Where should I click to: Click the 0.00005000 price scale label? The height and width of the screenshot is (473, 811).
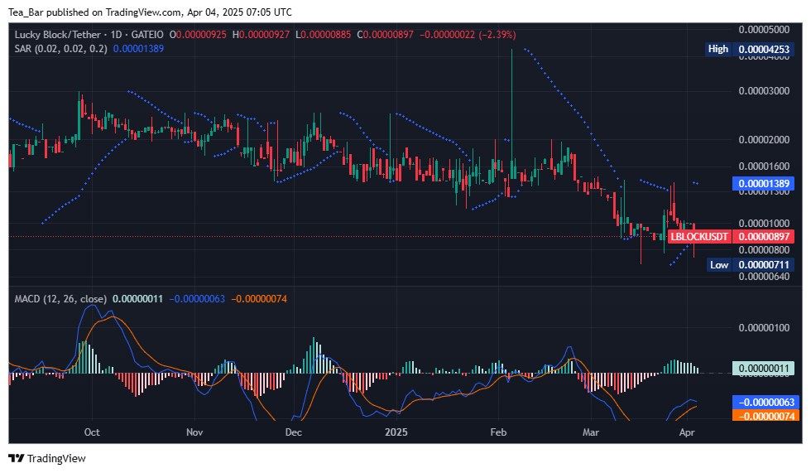[x=764, y=30]
